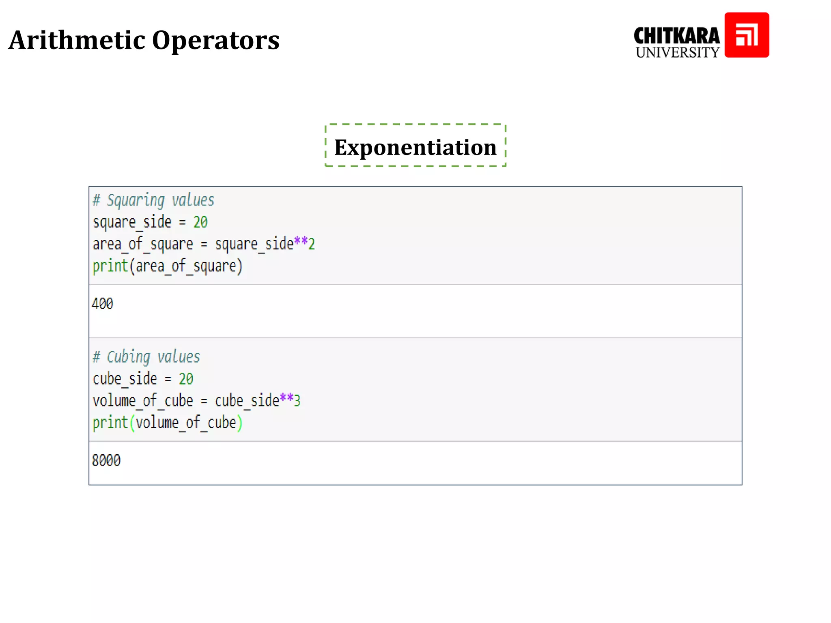Click the output value 8000

(106, 460)
